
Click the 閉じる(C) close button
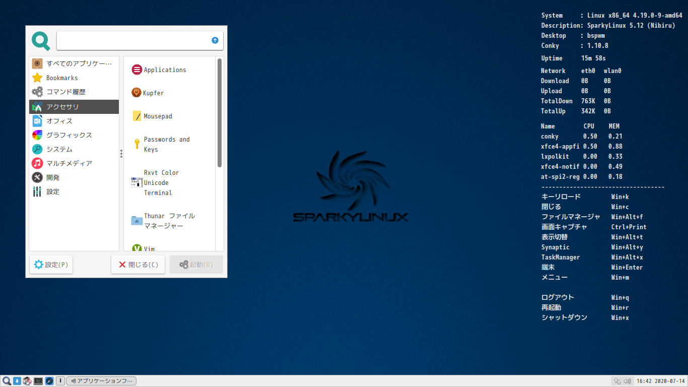click(138, 265)
